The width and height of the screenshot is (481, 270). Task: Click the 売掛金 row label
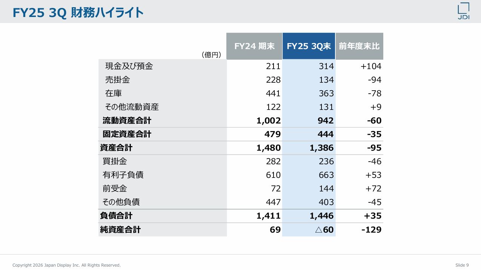[x=117, y=80]
